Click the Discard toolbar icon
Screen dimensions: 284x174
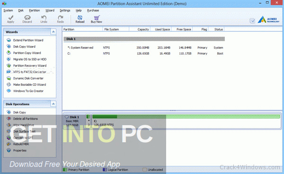point(27,18)
